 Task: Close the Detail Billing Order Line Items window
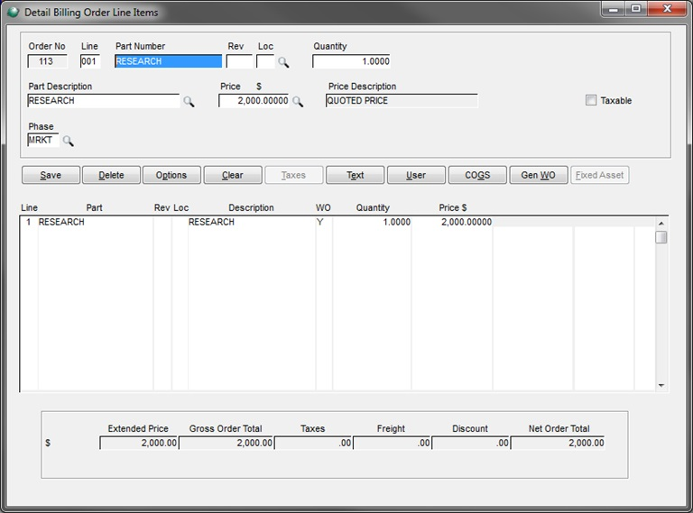[668, 9]
